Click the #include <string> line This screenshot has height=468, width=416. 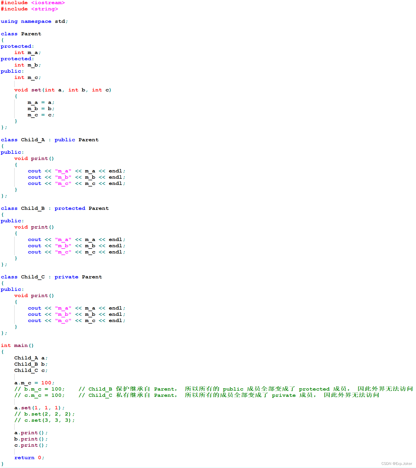(29, 9)
